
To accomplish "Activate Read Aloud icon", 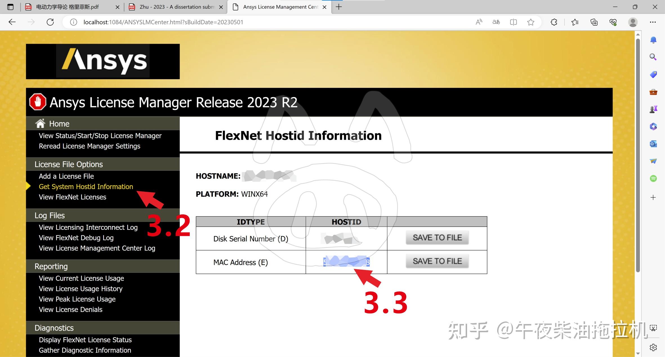I will pyautogui.click(x=479, y=22).
